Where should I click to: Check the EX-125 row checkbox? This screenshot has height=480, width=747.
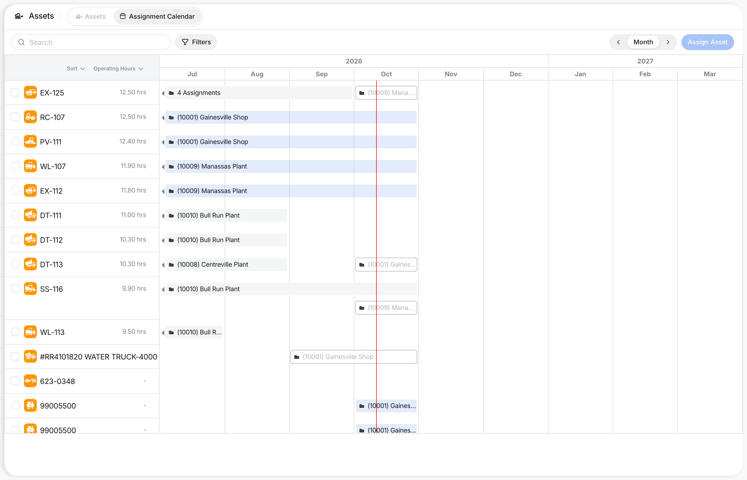point(15,92)
